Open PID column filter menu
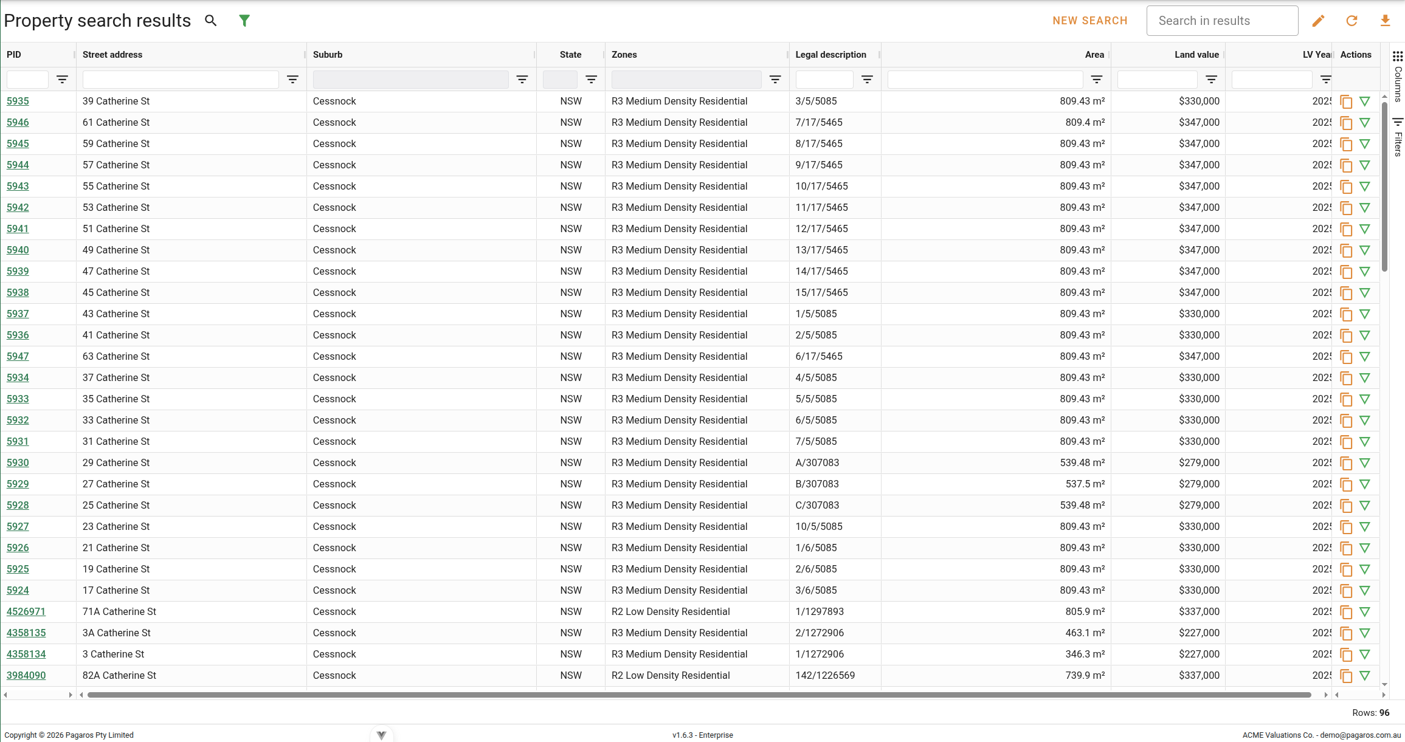Image resolution: width=1405 pixels, height=742 pixels. click(62, 80)
